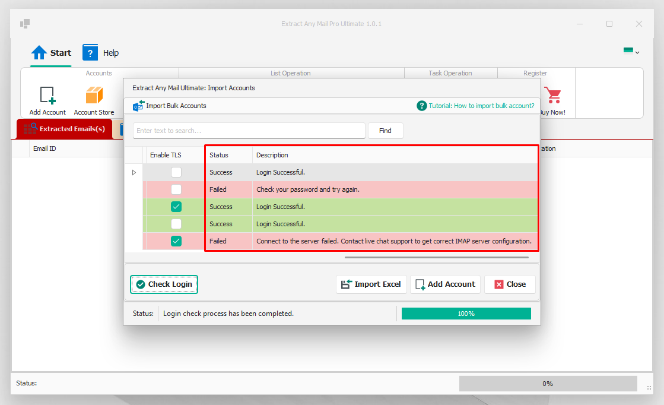Enable TLS on the fourth row
The width and height of the screenshot is (664, 405).
(176, 224)
